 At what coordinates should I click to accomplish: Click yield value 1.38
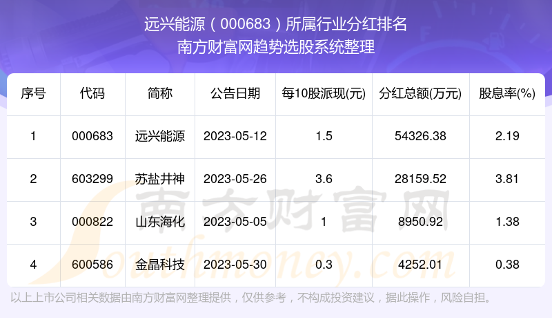click(x=507, y=222)
